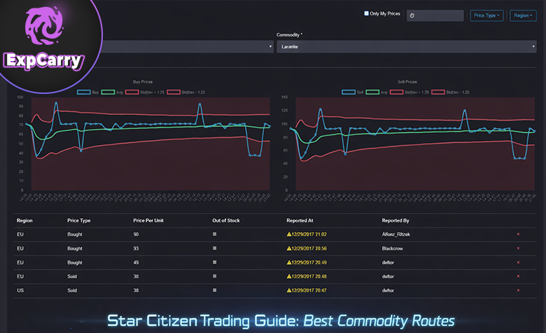Screen dimensions: 546x333
Task: Toggle Out of Stock for EU Sold row
Action: (214, 276)
